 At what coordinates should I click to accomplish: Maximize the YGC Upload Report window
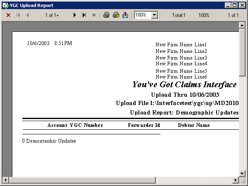235,5
